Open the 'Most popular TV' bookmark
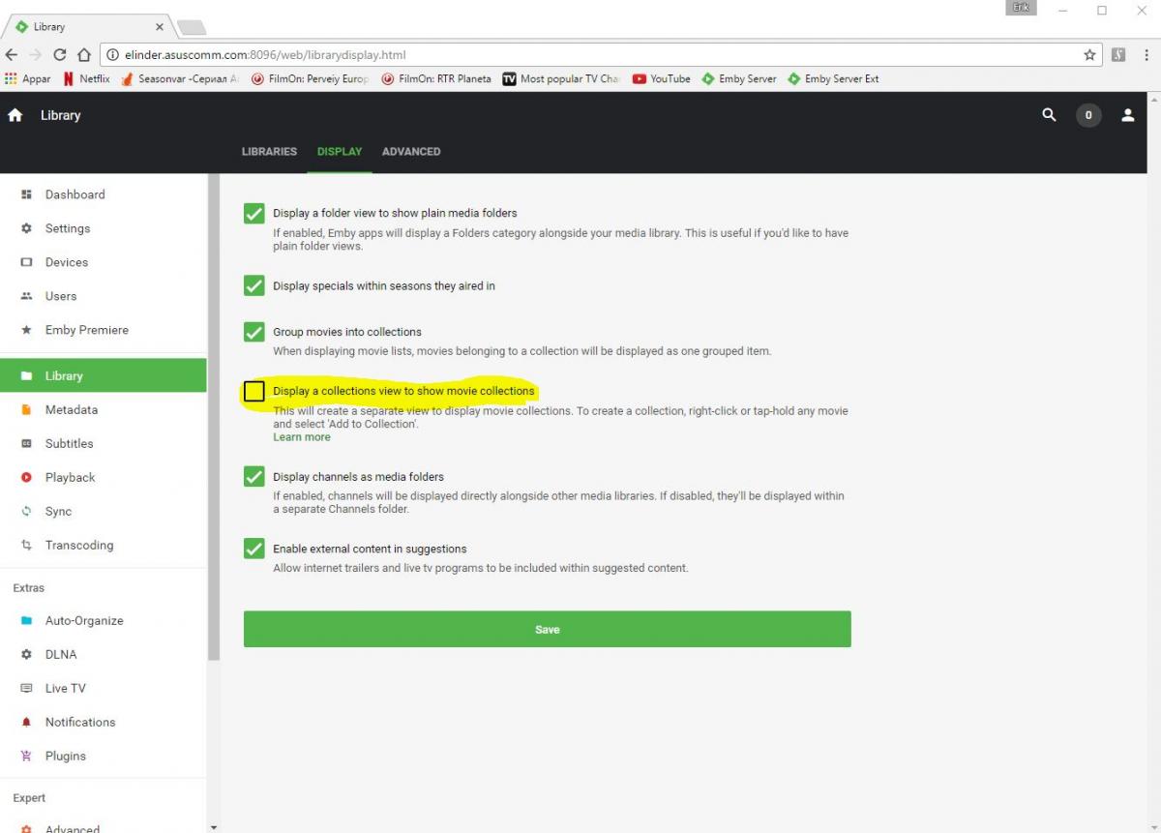Image resolution: width=1161 pixels, height=833 pixels. pos(561,79)
